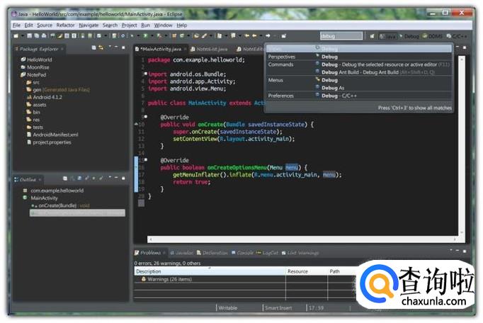Open the DDMS perspective
Screen dimensions: 483x323
[x=435, y=36]
